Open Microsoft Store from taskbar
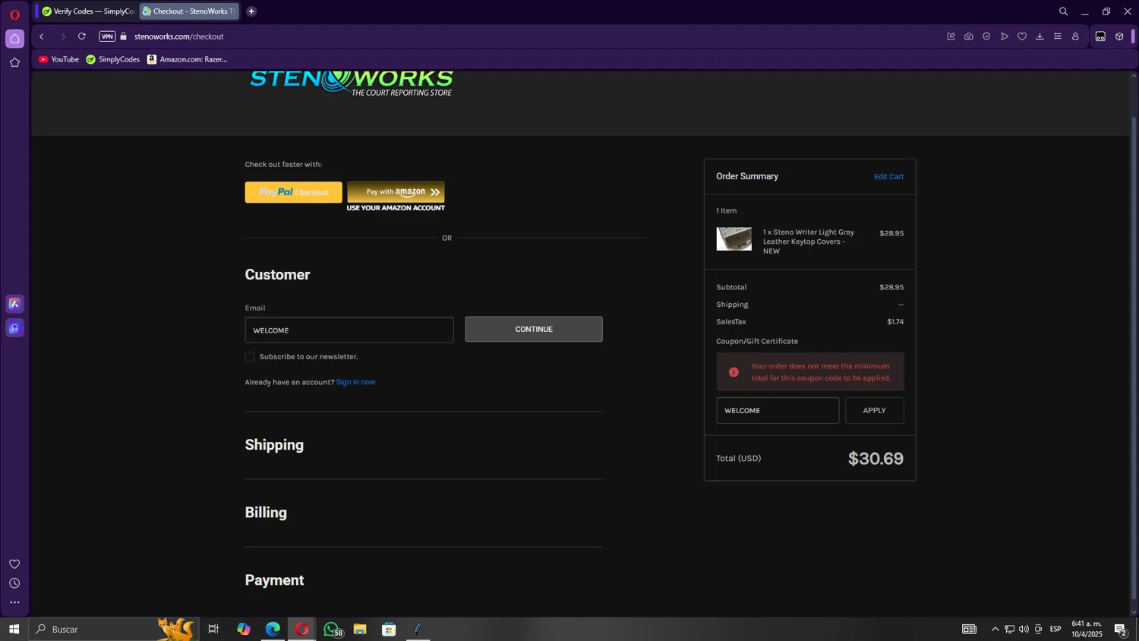The width and height of the screenshot is (1139, 641). tap(389, 629)
